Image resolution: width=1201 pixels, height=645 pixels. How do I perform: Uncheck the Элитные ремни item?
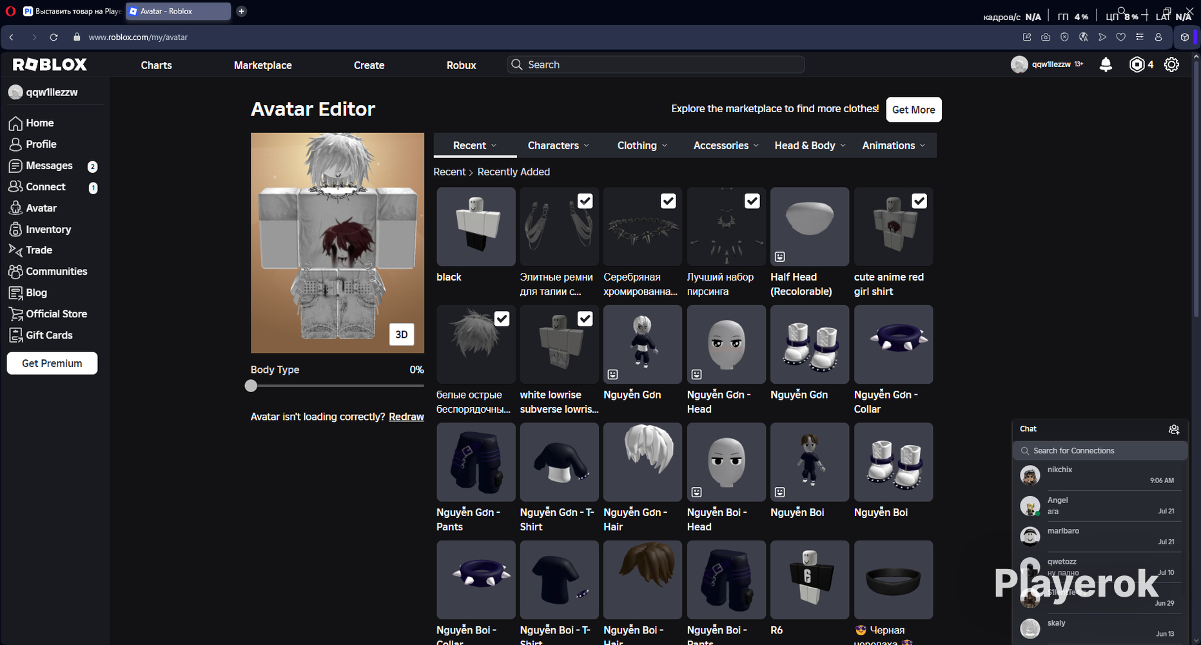[x=585, y=201]
